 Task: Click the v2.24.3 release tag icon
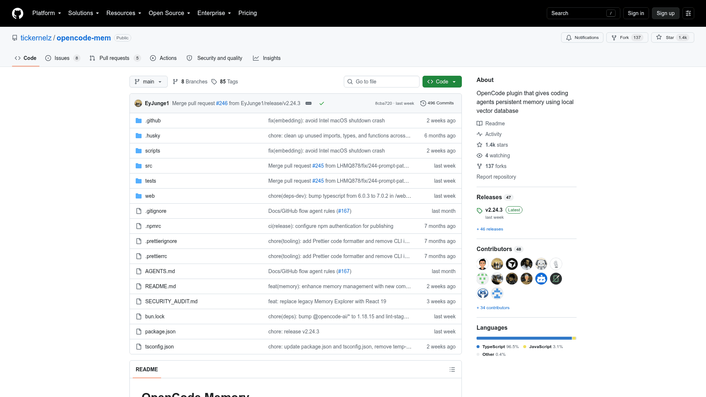479,211
